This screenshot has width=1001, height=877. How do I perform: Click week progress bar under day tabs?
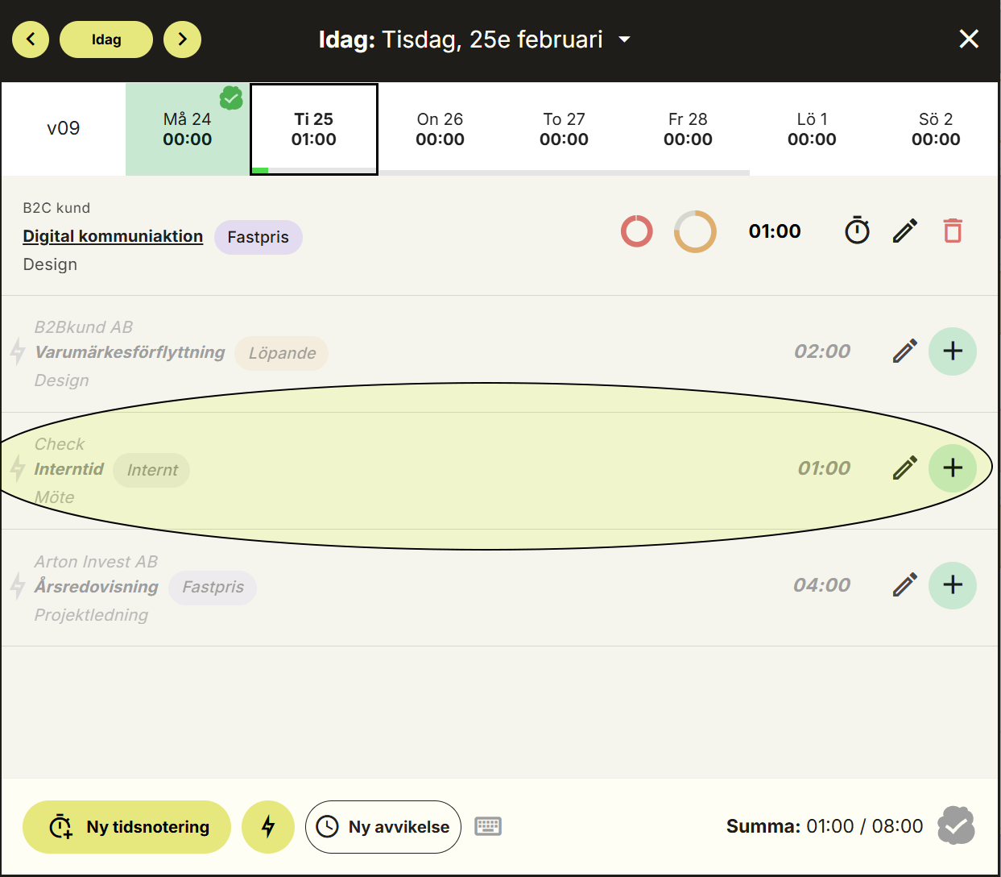click(501, 172)
